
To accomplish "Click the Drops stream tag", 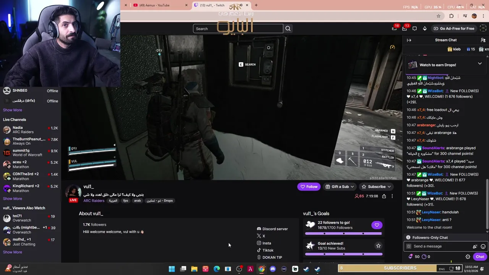I will pos(160,201).
